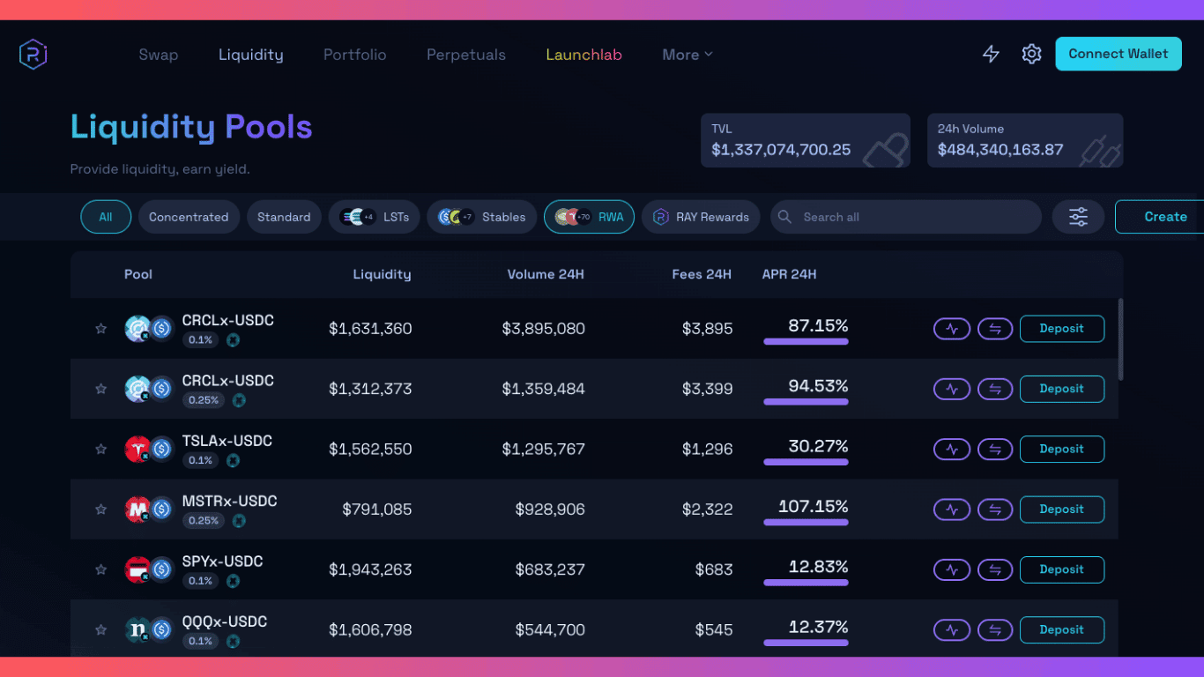
Task: Open the settings gear icon
Action: [1031, 54]
